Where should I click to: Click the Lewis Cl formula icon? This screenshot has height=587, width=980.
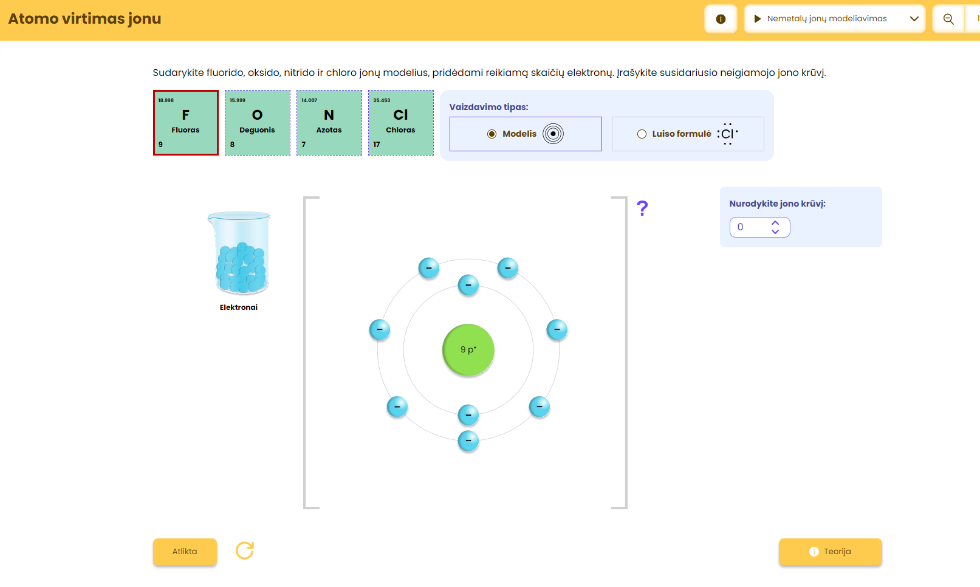[x=727, y=134]
